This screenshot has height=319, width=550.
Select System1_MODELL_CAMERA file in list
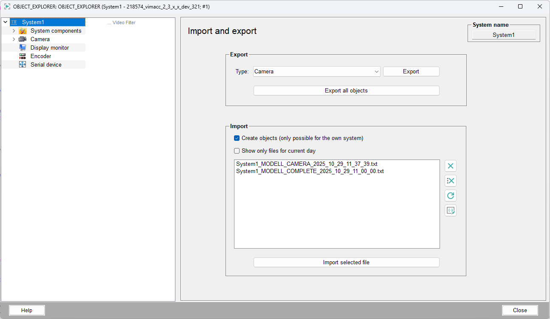pyautogui.click(x=307, y=164)
